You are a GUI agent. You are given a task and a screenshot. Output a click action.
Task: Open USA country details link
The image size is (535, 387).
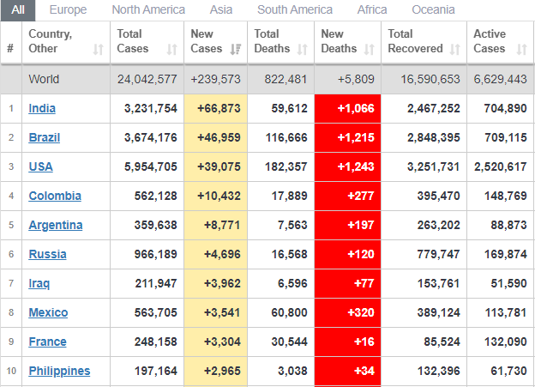41,166
